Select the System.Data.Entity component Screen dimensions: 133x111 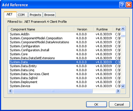65,66
